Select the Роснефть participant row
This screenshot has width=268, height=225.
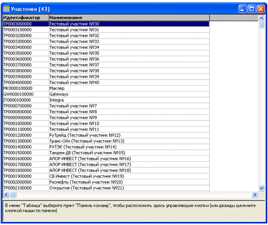tap(106, 182)
